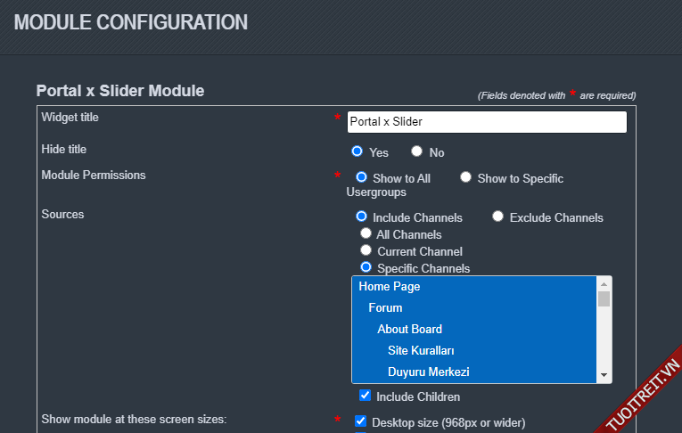Screen dimensions: 682x433
Task: Select No for Hide title
Action: click(x=417, y=151)
